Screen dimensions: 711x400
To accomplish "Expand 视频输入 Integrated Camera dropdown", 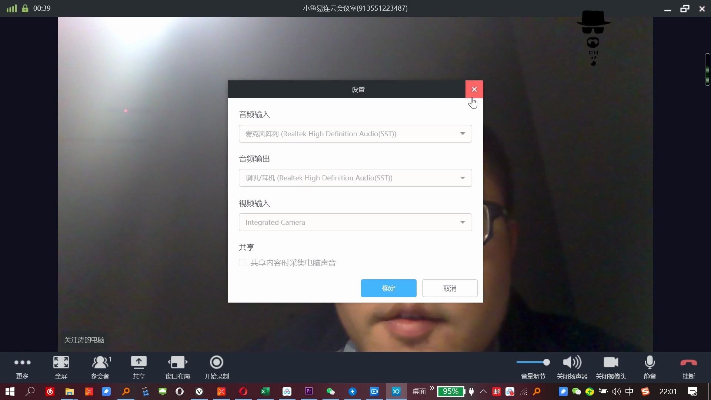I will click(x=461, y=222).
